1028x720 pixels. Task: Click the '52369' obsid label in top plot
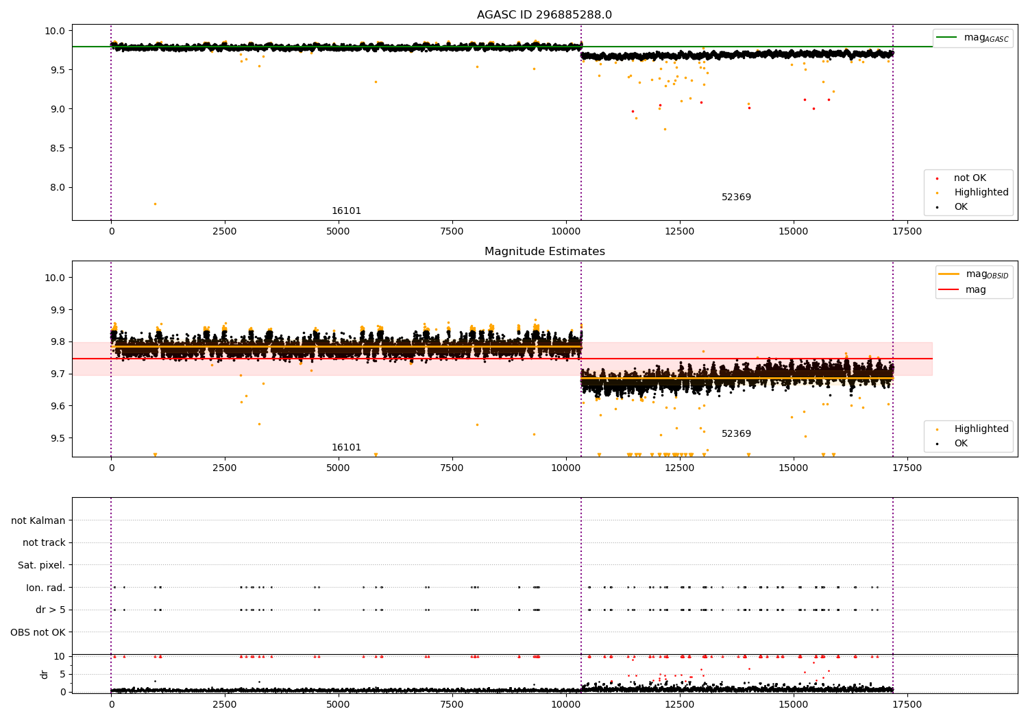pos(736,197)
